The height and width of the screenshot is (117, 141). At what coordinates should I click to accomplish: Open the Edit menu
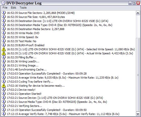tap(13, 8)
